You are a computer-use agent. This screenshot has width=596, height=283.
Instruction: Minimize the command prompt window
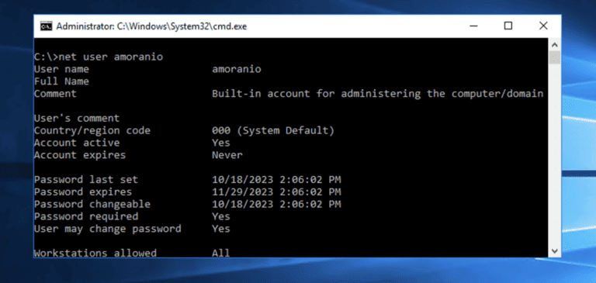click(473, 26)
